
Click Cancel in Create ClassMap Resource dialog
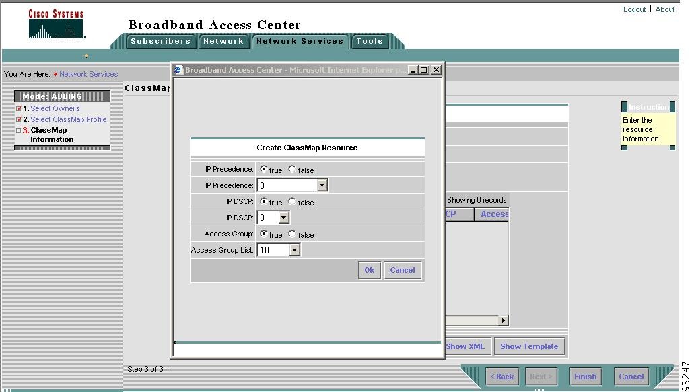403,270
